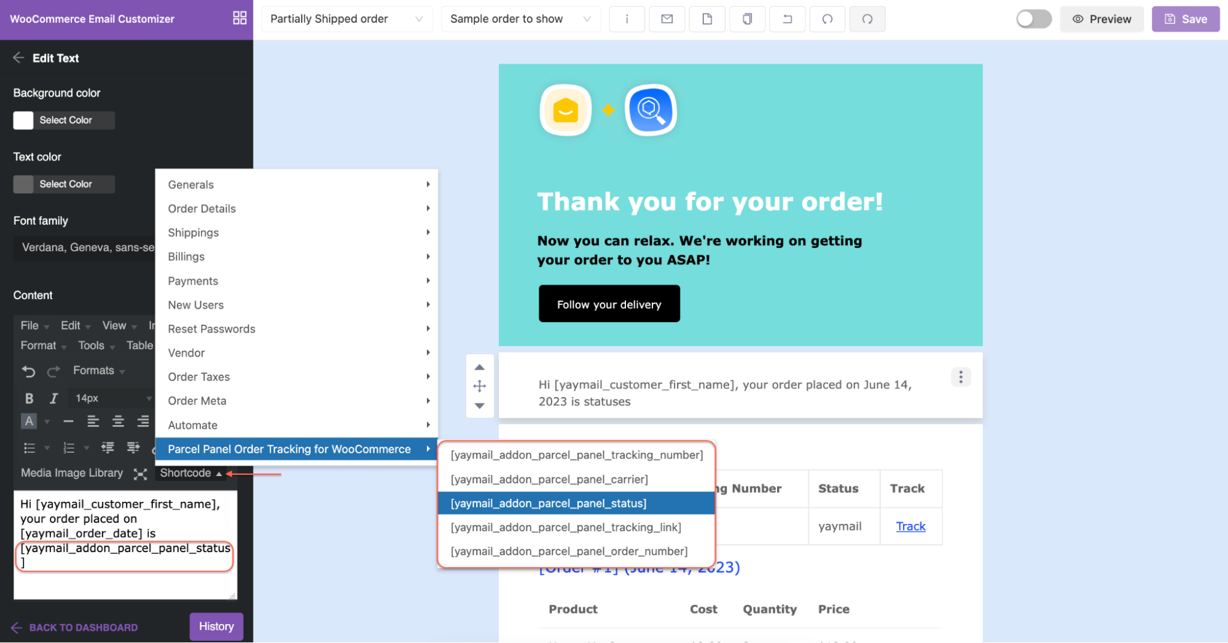
Task: Collapse the Shortcode dropdown
Action: tap(190, 473)
